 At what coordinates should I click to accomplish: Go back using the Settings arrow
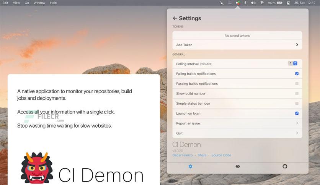pyautogui.click(x=175, y=18)
